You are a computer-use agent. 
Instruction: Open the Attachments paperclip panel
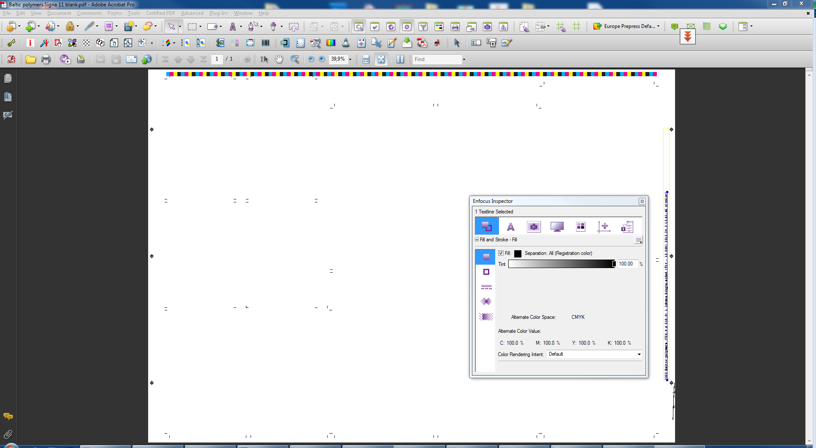[x=8, y=434]
